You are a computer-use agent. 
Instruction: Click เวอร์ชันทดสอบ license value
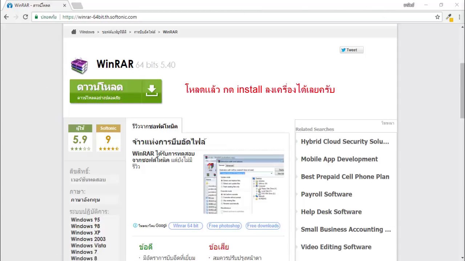88,180
